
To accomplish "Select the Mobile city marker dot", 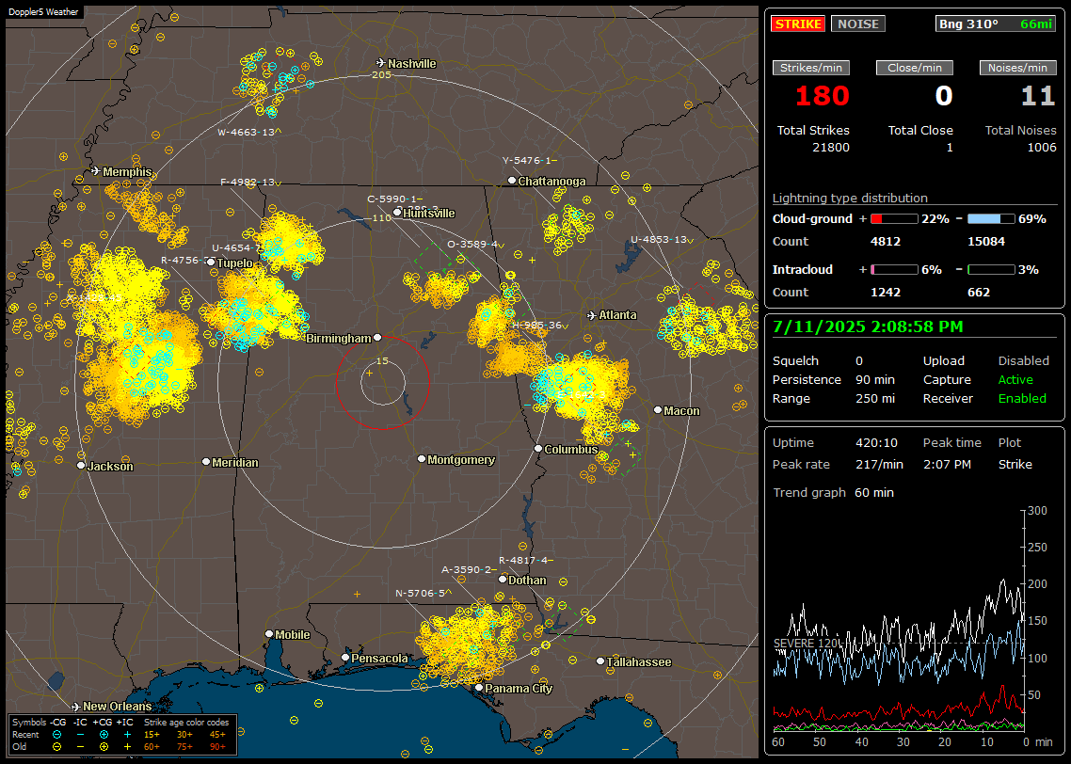I will (x=269, y=633).
